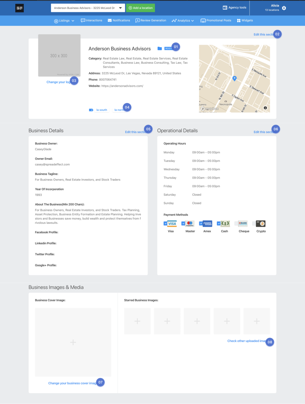This screenshot has height=404, width=305.
Task: Click the Cheque bank transfer icon
Action: point(243,224)
